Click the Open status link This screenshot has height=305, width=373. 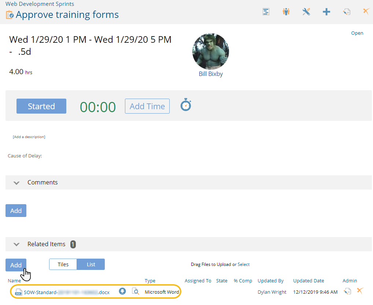(x=357, y=33)
